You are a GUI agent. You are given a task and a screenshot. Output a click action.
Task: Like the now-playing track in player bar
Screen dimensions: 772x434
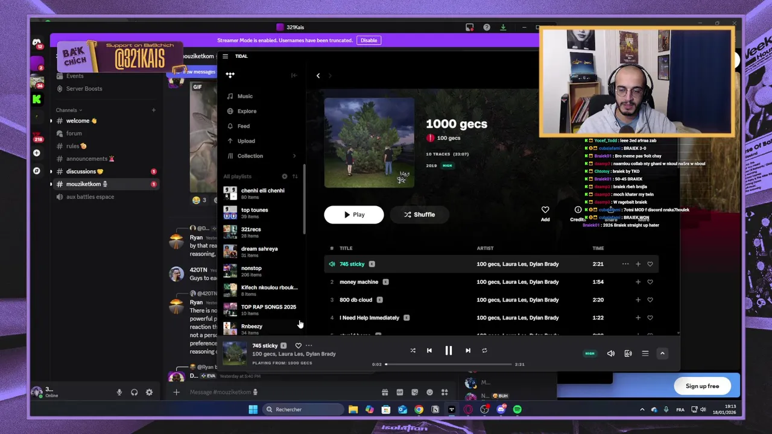pyautogui.click(x=298, y=346)
